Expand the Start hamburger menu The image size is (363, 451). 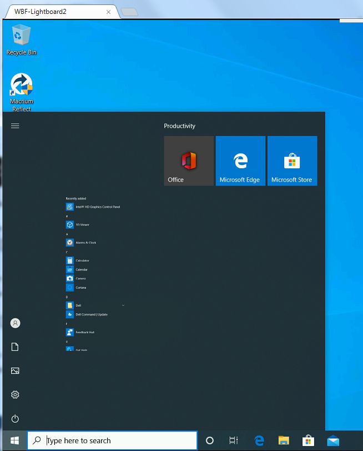tap(15, 126)
